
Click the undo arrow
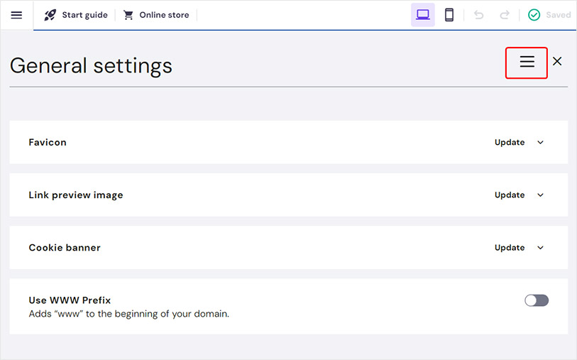click(478, 15)
